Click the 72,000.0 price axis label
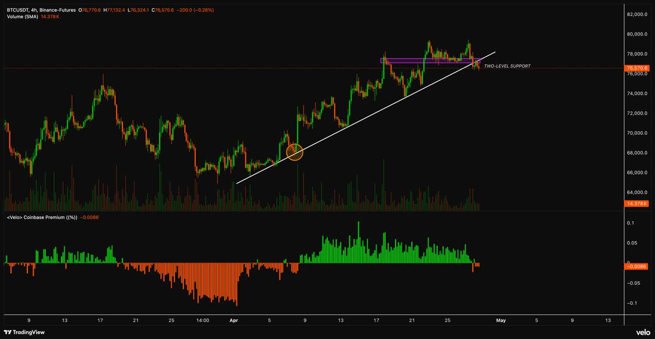The image size is (655, 339). coord(638,114)
